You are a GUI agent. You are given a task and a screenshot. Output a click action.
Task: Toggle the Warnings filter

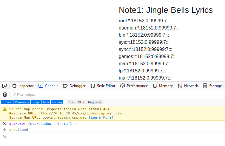click(x=22, y=102)
